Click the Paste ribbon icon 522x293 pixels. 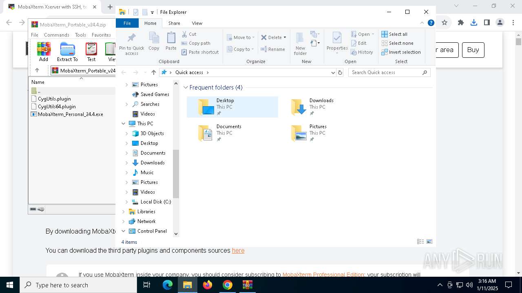click(171, 42)
